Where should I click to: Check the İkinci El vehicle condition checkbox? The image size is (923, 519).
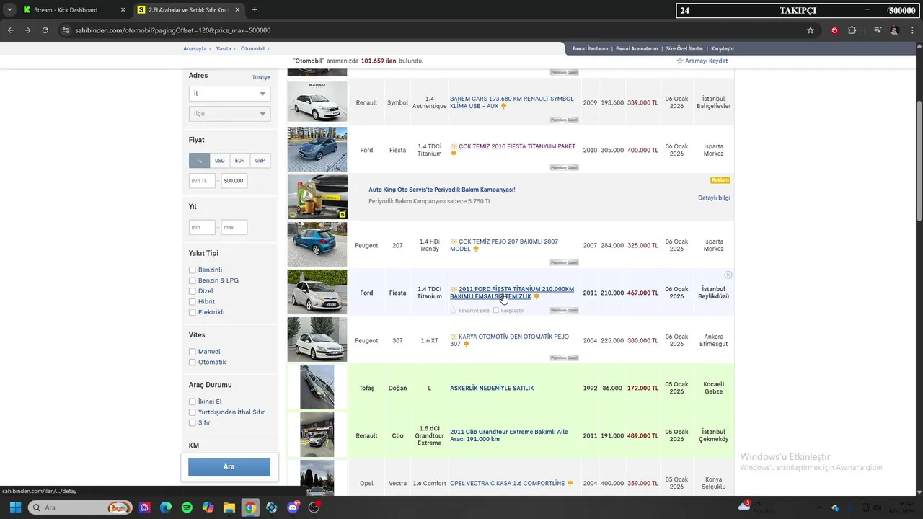coord(193,402)
